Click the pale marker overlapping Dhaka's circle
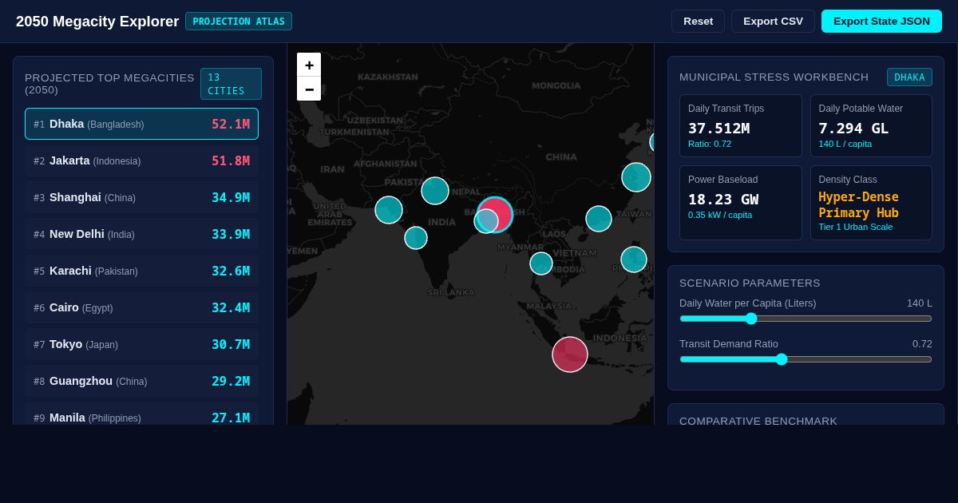 pyautogui.click(x=486, y=221)
